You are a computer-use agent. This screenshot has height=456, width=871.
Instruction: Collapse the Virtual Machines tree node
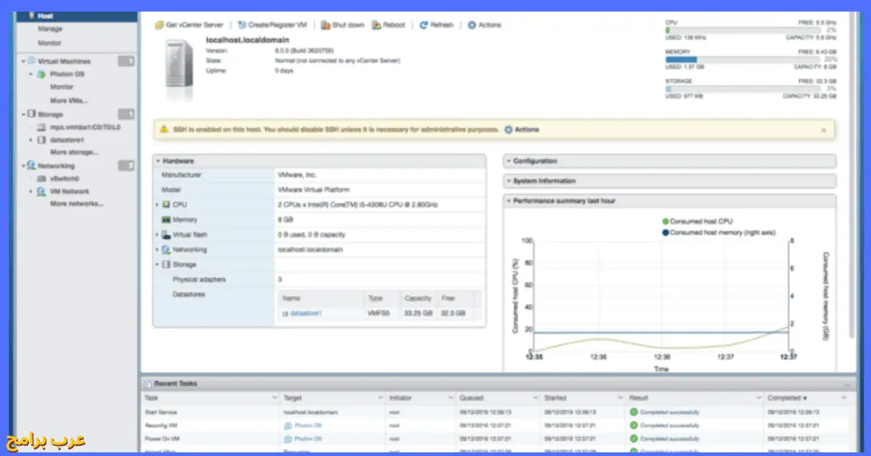tap(23, 62)
